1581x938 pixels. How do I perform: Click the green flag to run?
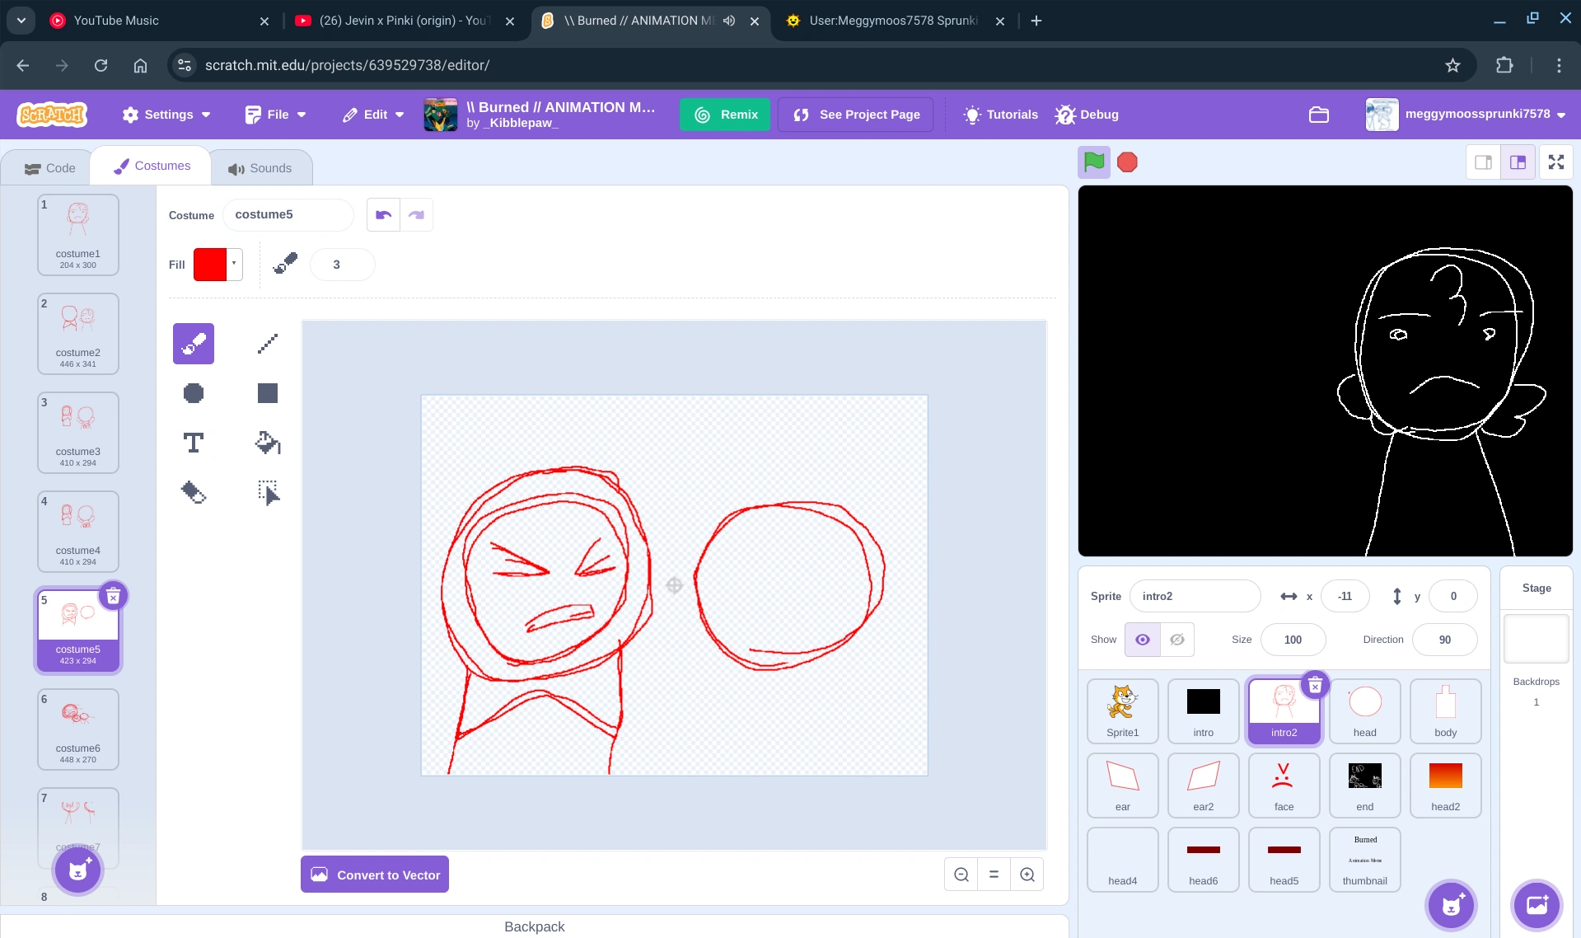point(1094,162)
